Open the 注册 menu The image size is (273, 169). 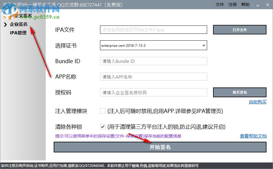(233, 4)
